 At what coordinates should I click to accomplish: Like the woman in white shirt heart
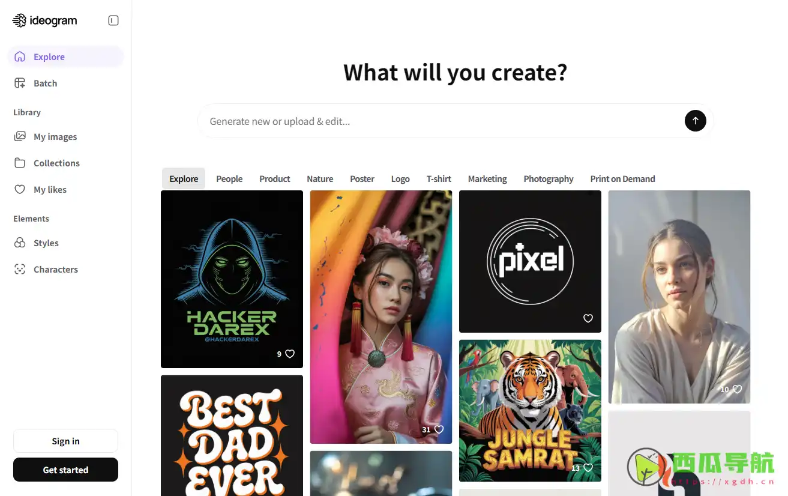tap(737, 389)
